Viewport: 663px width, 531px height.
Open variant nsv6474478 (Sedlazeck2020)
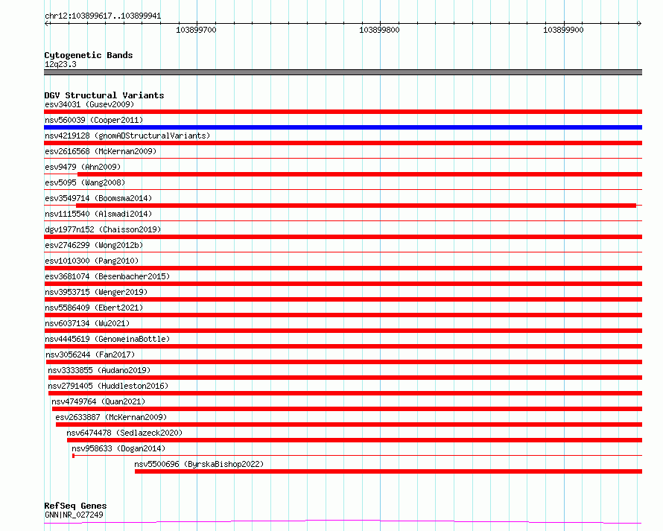tap(124, 433)
